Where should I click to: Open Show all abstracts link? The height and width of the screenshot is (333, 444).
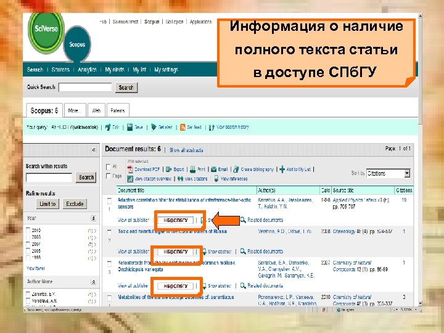coord(186,150)
